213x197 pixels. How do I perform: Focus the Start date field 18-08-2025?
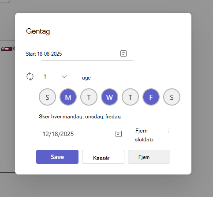87,54
